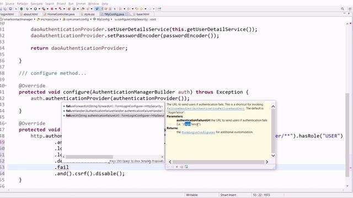Open Forward navigation history dropdown arrow
Image resolution: width=353 pixels, height=198 pixels.
[x=154, y=9]
